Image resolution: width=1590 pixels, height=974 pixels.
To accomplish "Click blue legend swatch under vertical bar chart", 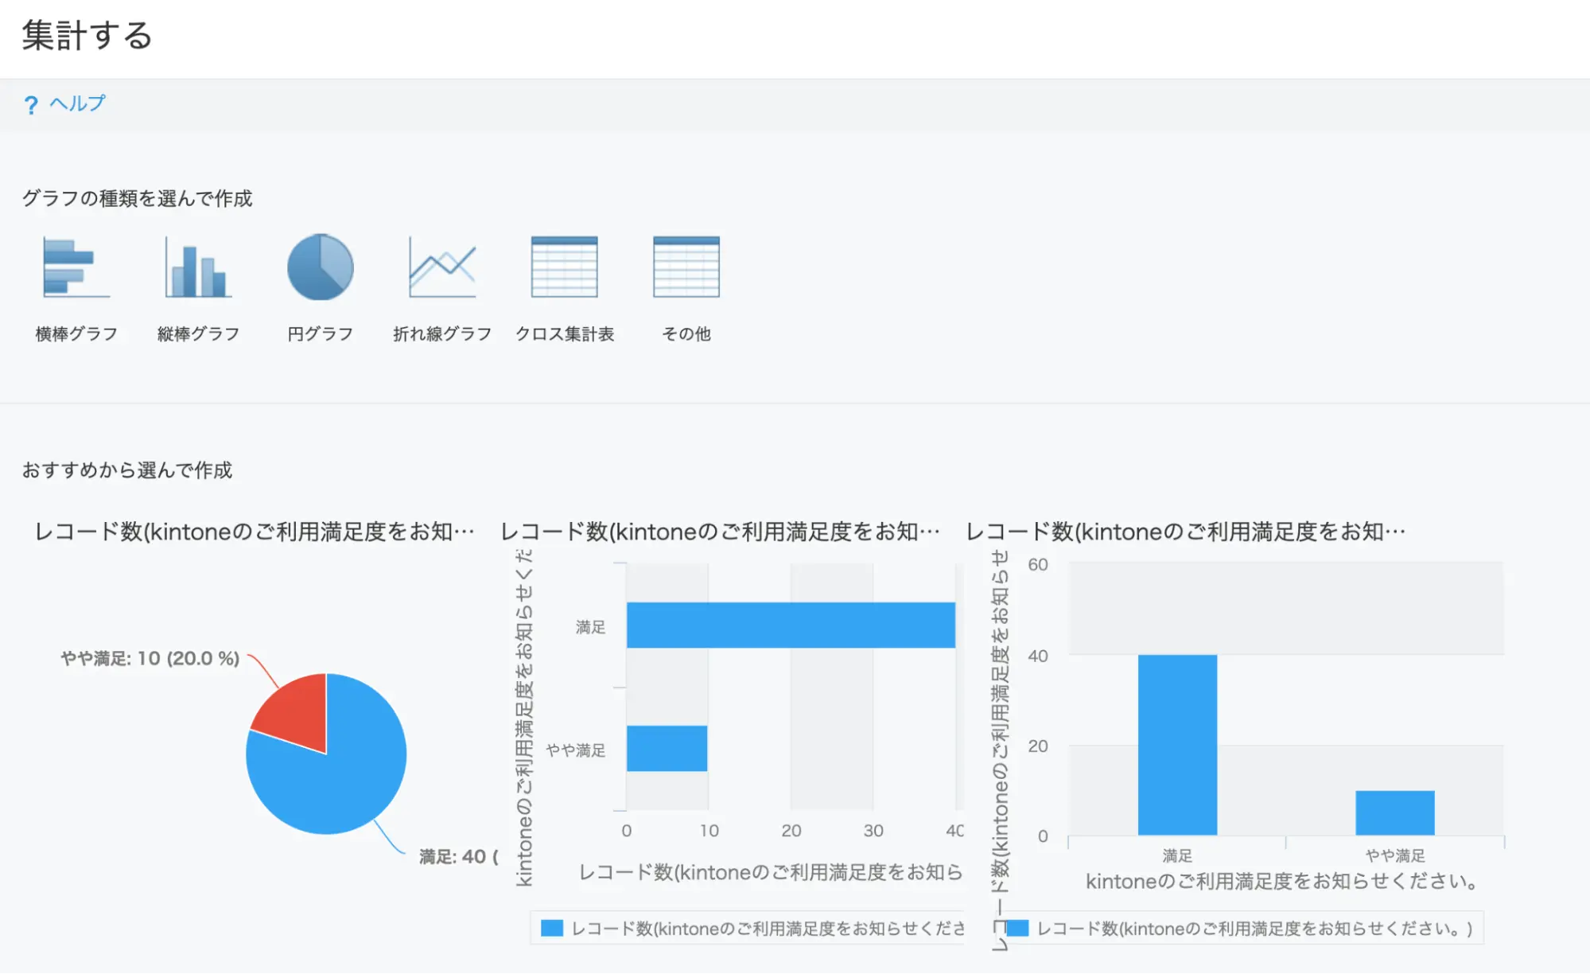I will click(x=1018, y=928).
